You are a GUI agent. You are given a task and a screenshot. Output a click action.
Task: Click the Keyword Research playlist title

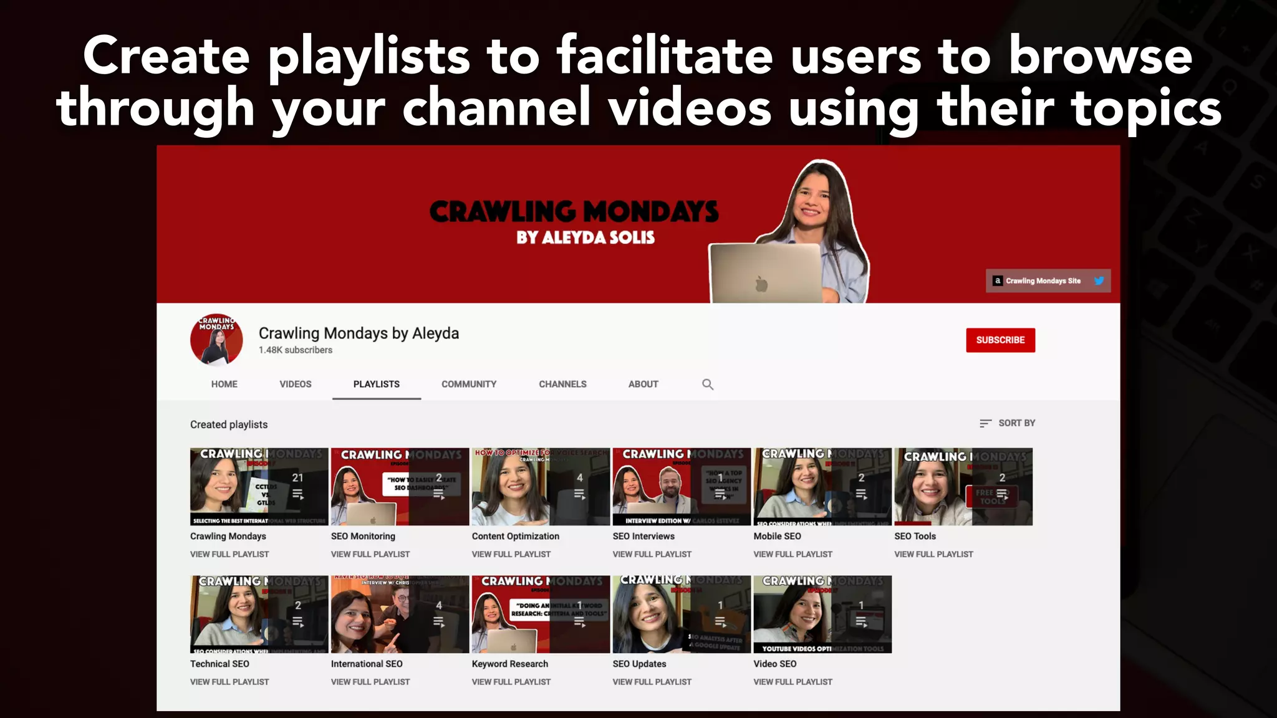[x=510, y=664]
